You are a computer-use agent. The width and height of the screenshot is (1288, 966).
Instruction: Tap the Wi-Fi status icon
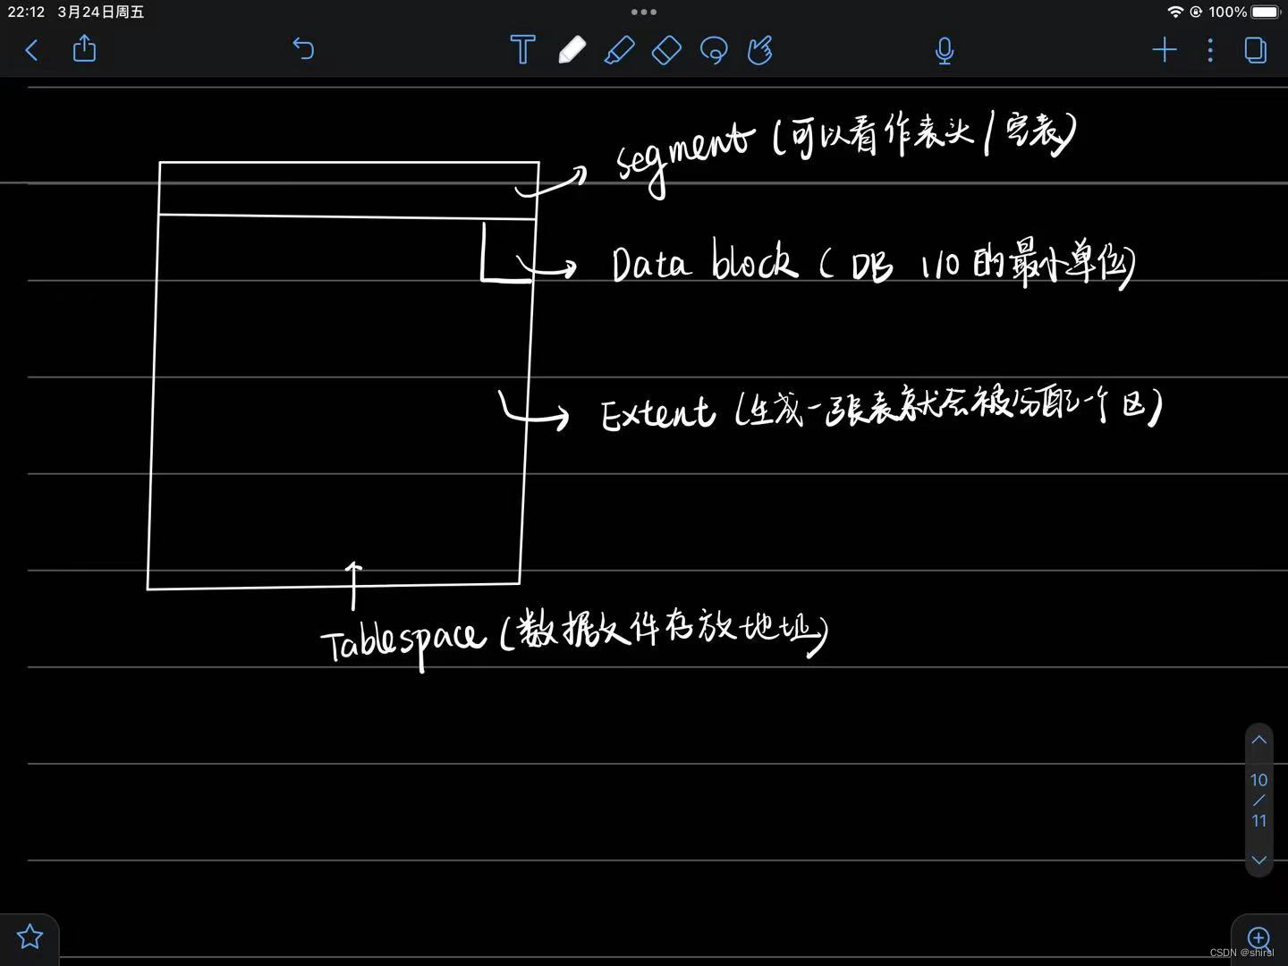tap(1175, 12)
